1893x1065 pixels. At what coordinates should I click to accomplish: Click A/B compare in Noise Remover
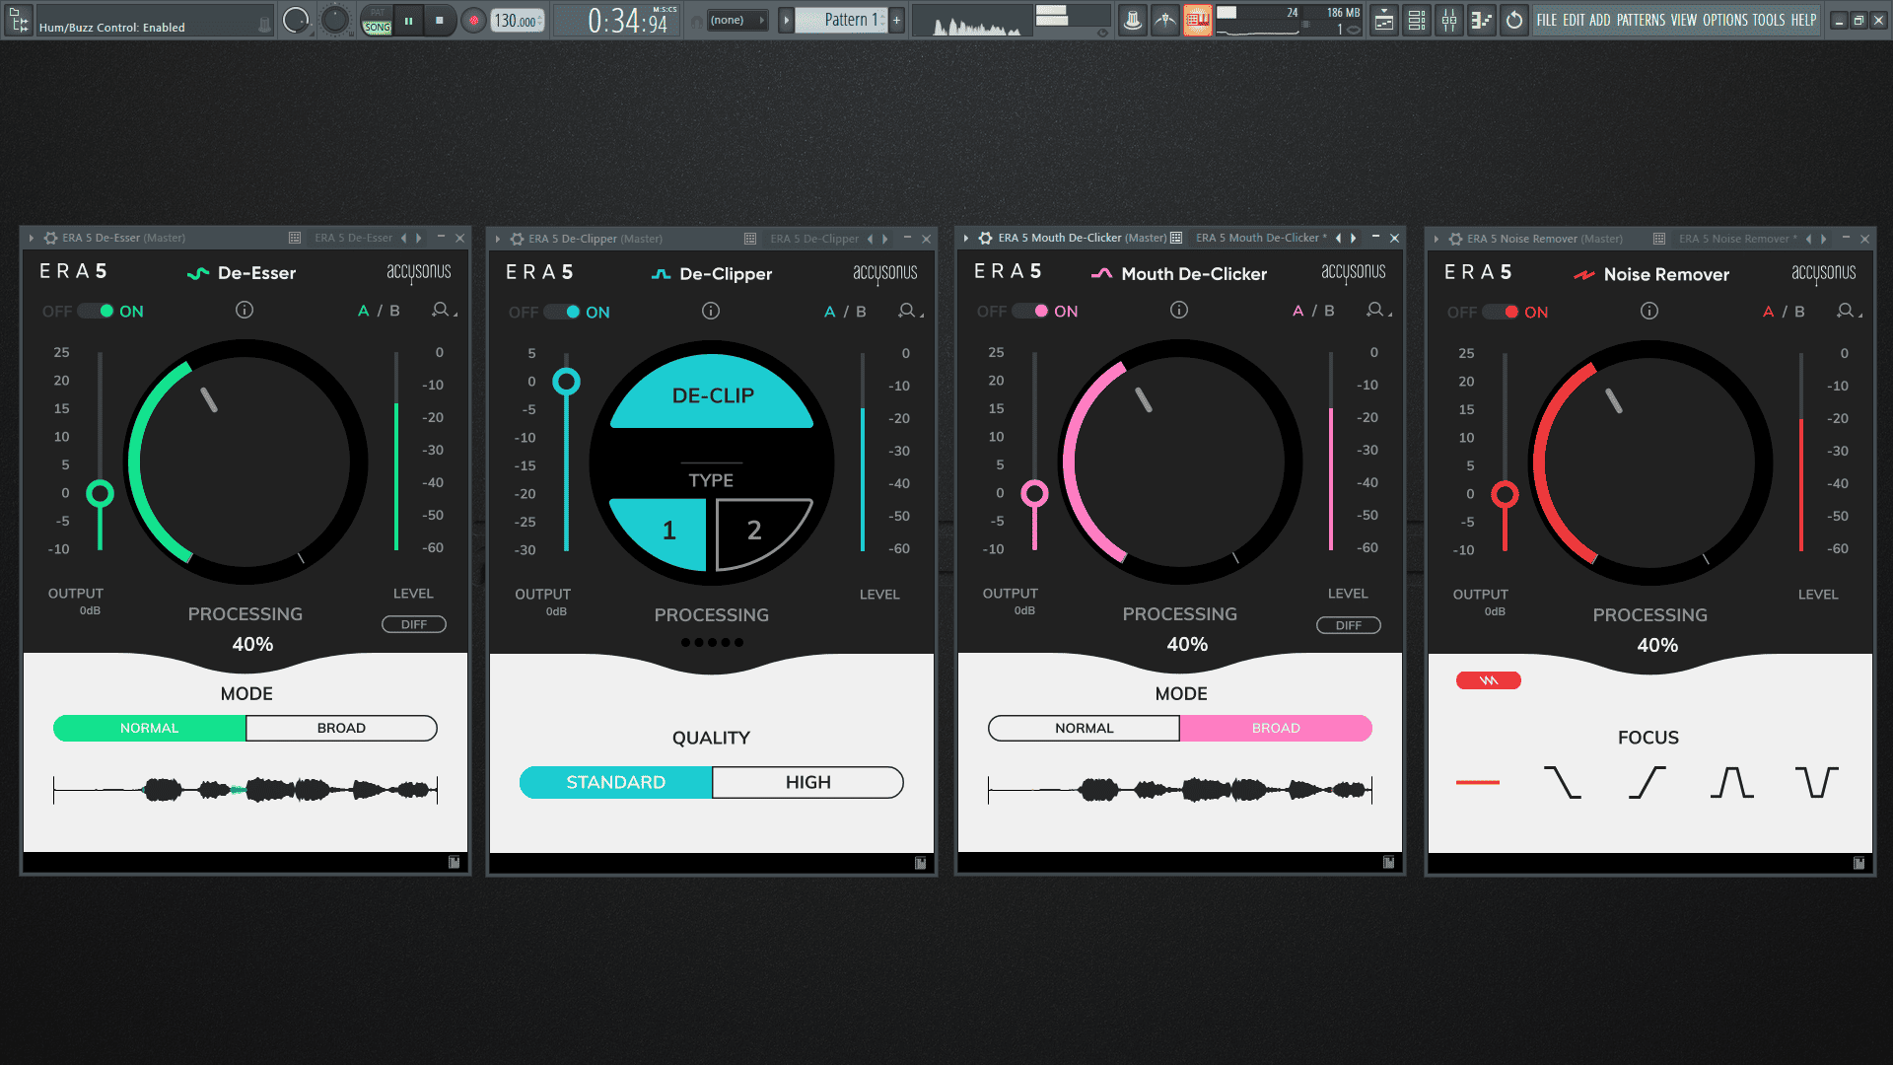[x=1784, y=312]
